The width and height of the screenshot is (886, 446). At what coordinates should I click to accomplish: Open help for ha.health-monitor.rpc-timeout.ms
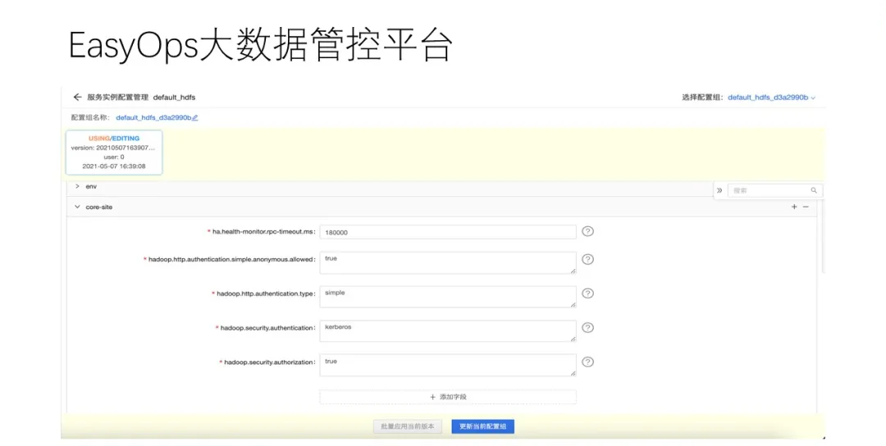point(587,231)
